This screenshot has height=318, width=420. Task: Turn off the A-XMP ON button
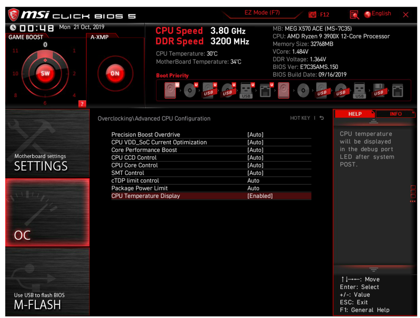(115, 73)
